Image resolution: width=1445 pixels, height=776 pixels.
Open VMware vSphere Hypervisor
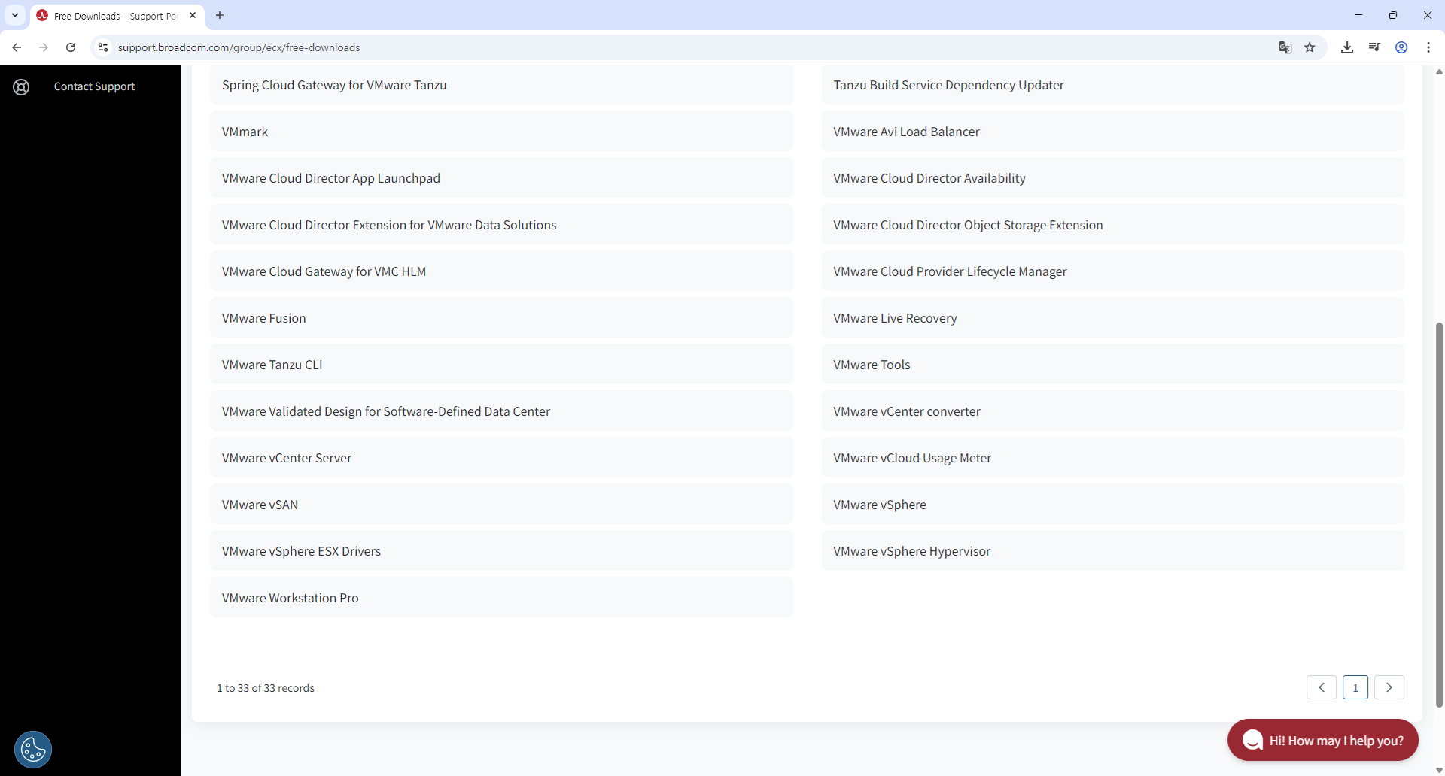coord(1113,551)
